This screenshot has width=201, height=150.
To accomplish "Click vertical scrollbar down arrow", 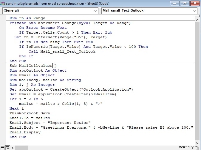I will pyautogui.click(x=197, y=143).
